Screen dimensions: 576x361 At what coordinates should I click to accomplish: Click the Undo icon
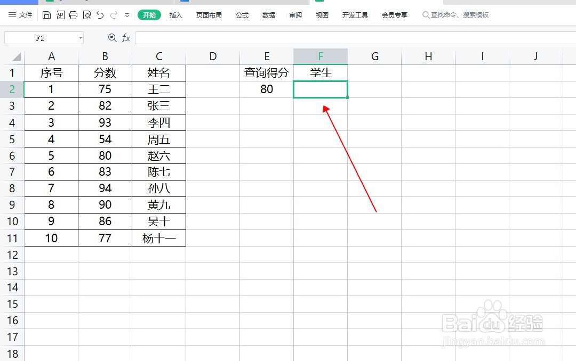coord(100,15)
